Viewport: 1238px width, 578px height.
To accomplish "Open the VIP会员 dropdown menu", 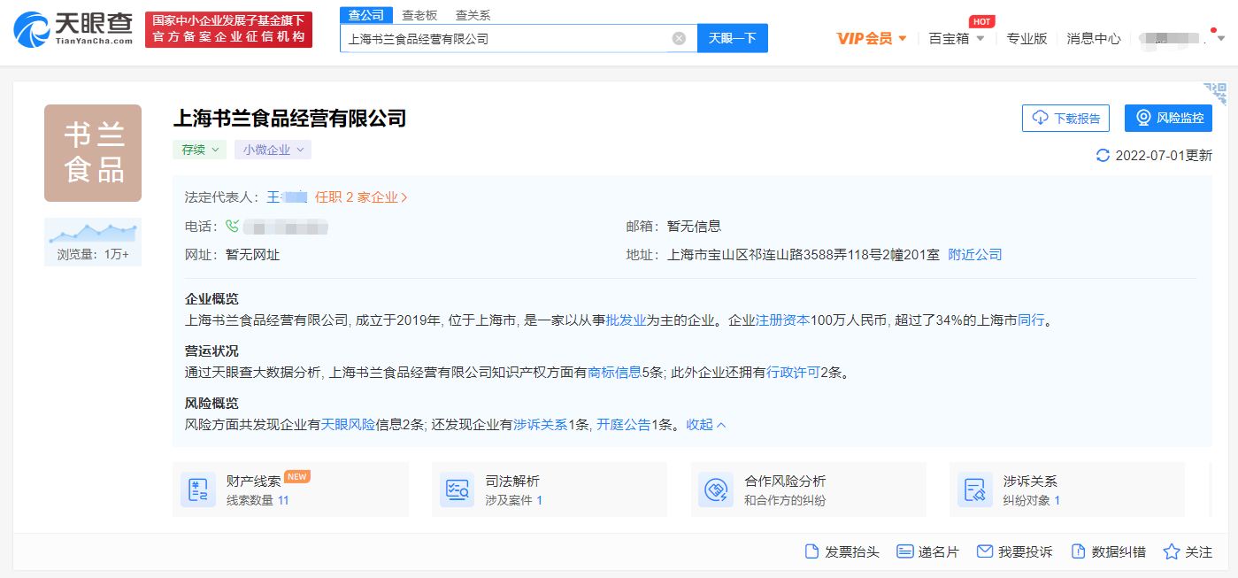I will [872, 38].
